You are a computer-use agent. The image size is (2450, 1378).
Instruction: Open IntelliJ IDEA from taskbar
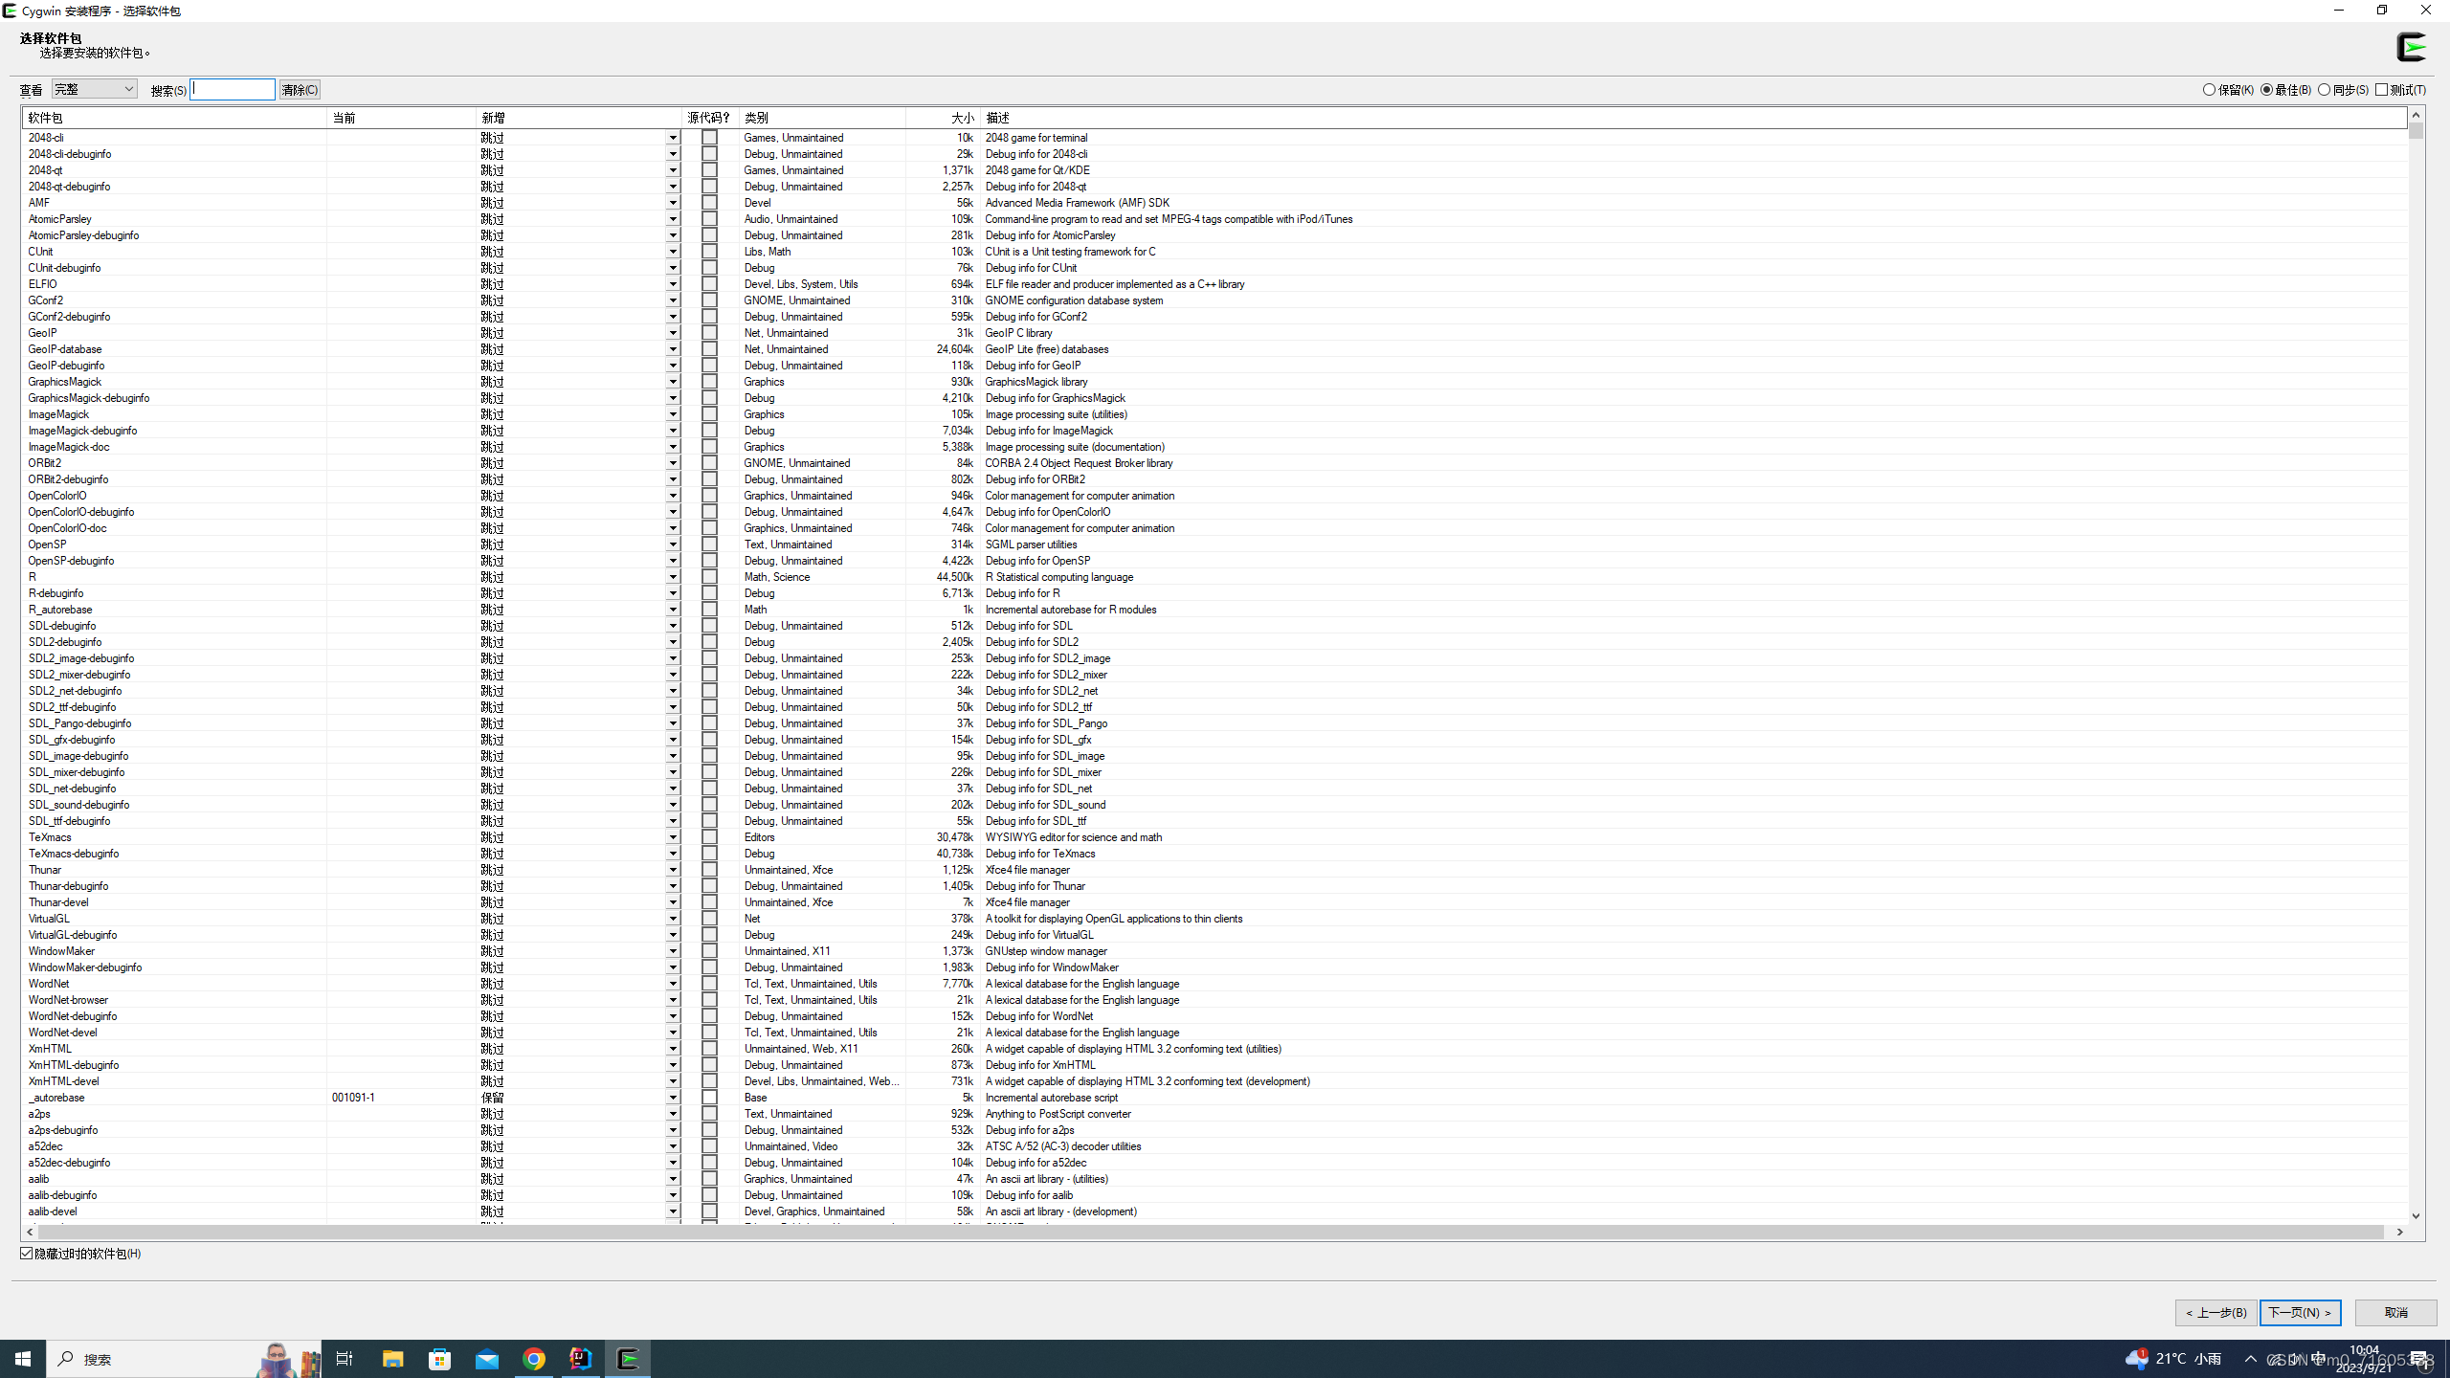581,1359
